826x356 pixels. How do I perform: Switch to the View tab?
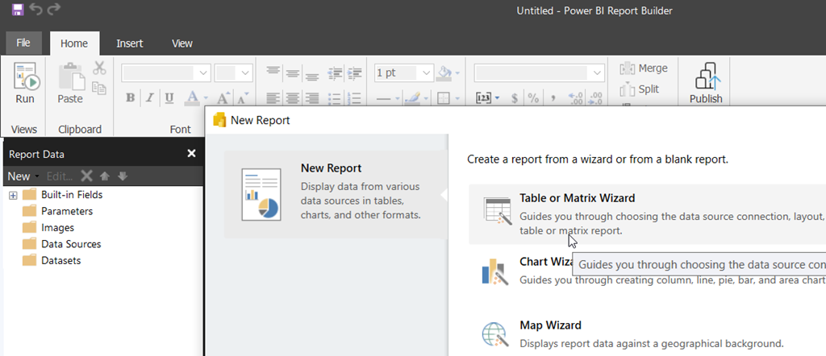[182, 43]
